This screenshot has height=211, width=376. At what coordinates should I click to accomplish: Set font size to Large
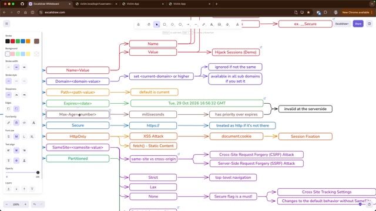tap(24, 137)
